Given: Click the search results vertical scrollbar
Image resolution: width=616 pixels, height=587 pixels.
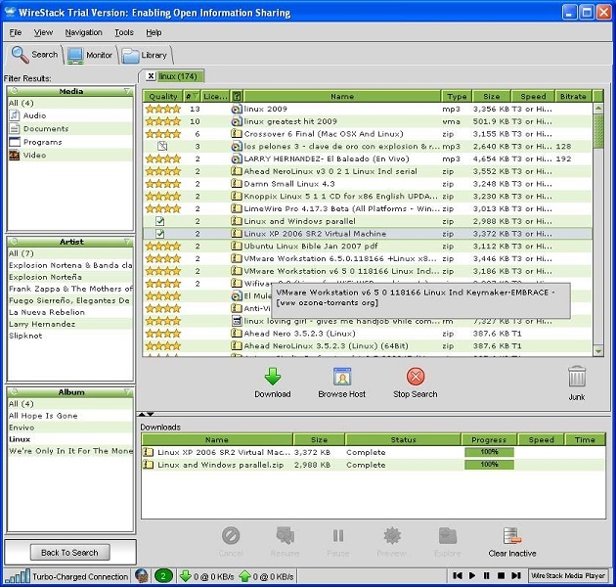Looking at the screenshot, I should [x=598, y=225].
